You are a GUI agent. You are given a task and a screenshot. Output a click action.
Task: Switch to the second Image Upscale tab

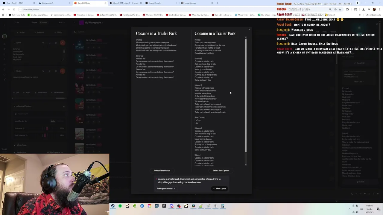196,3
